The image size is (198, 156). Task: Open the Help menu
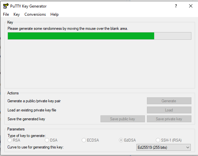(x=55, y=14)
